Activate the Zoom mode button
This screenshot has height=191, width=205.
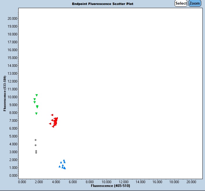195,3
